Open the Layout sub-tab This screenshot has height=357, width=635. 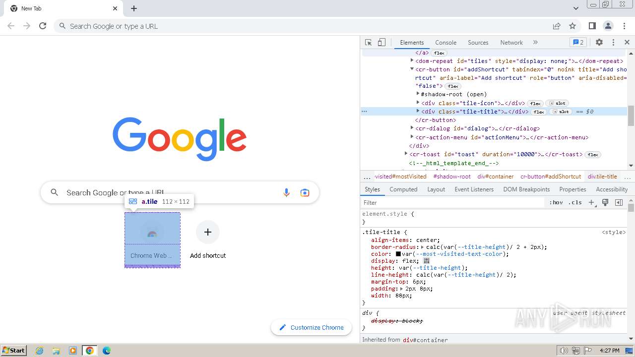(x=436, y=189)
